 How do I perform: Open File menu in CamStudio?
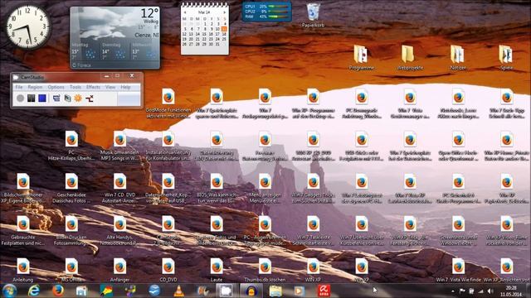[x=19, y=87]
